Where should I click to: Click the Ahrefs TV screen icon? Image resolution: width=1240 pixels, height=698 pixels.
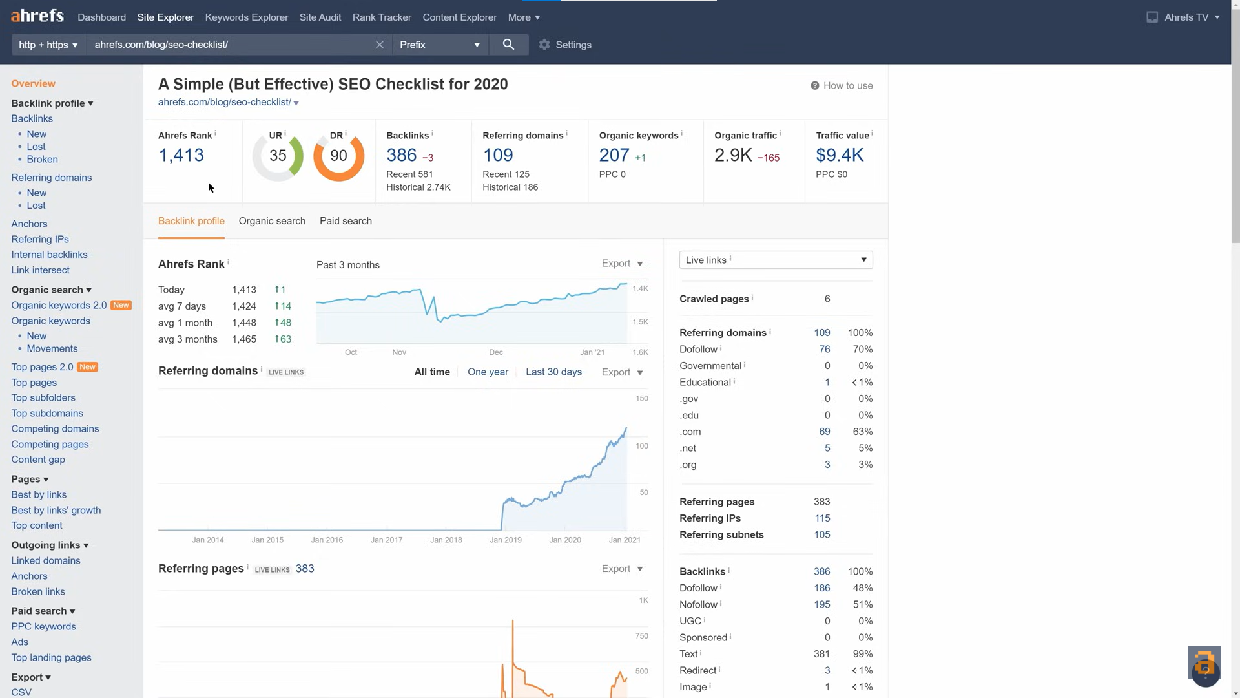(1152, 17)
